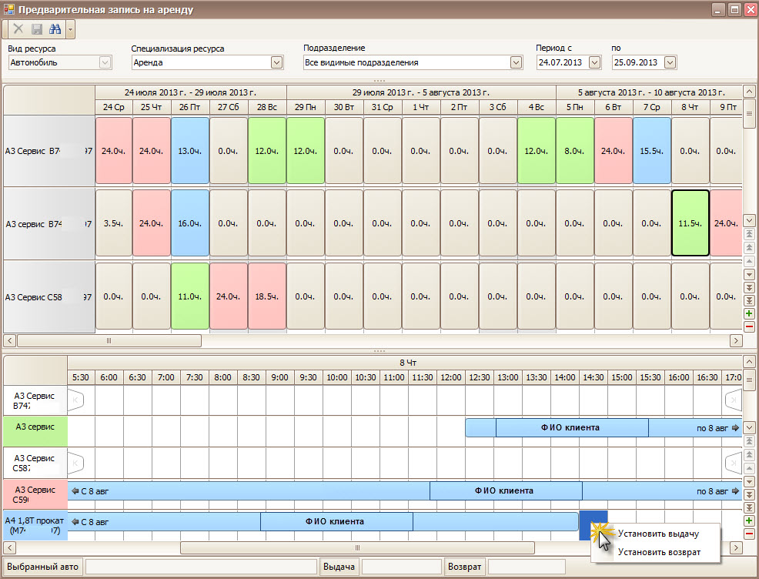Click red minus icon beside lower timeline
The image size is (759, 579).
pos(750,534)
